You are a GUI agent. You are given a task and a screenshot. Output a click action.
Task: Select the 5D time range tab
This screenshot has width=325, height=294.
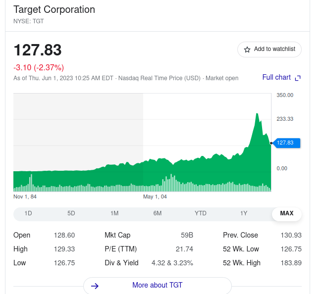(71, 213)
